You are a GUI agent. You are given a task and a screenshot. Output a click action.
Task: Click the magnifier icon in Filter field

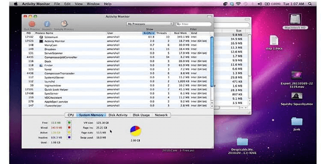[x=178, y=24]
